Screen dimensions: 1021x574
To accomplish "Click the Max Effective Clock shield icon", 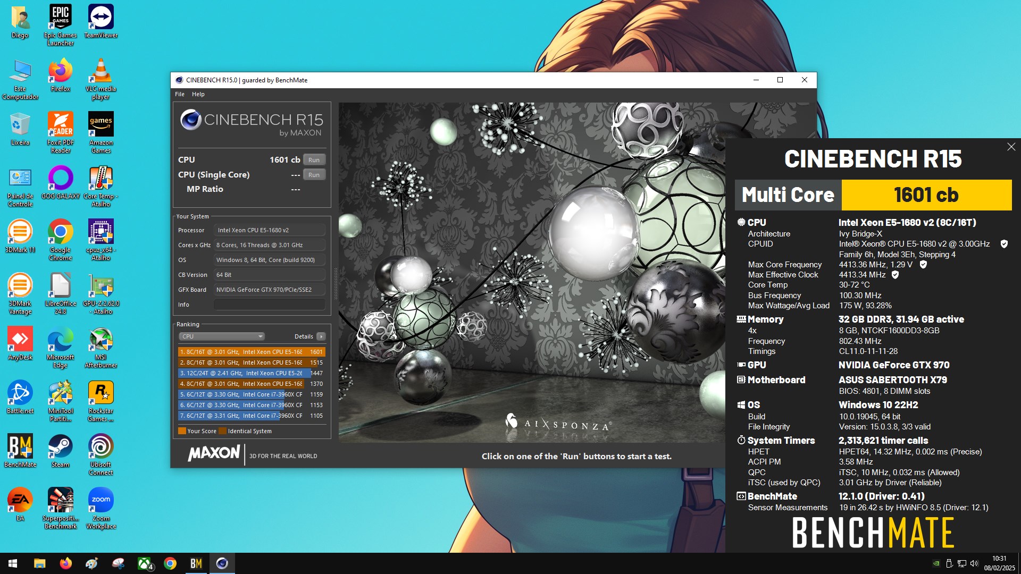I will tap(895, 275).
